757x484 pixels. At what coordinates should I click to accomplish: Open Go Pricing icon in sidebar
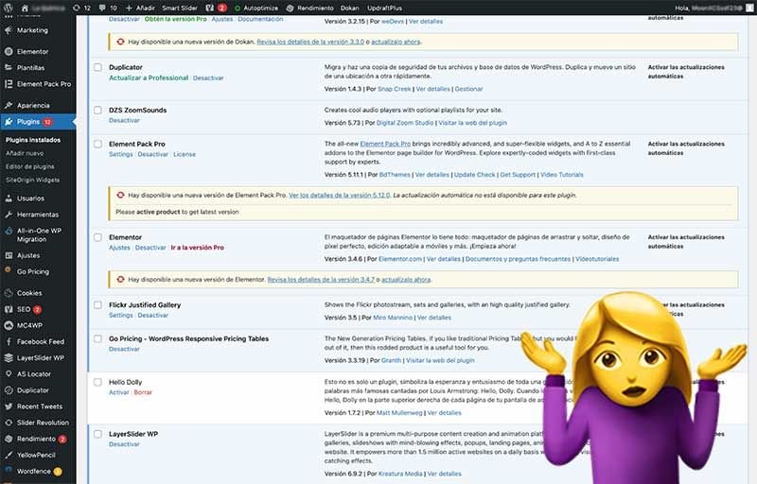point(9,270)
